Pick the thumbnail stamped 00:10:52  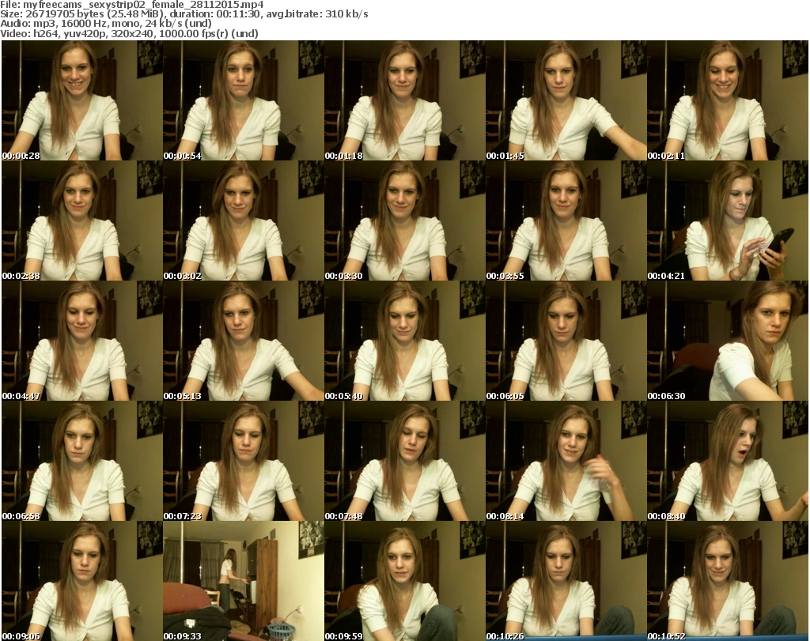pos(728,581)
